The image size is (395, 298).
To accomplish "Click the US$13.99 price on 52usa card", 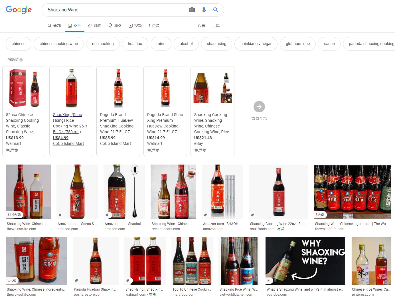I will pyautogui.click(x=15, y=138).
